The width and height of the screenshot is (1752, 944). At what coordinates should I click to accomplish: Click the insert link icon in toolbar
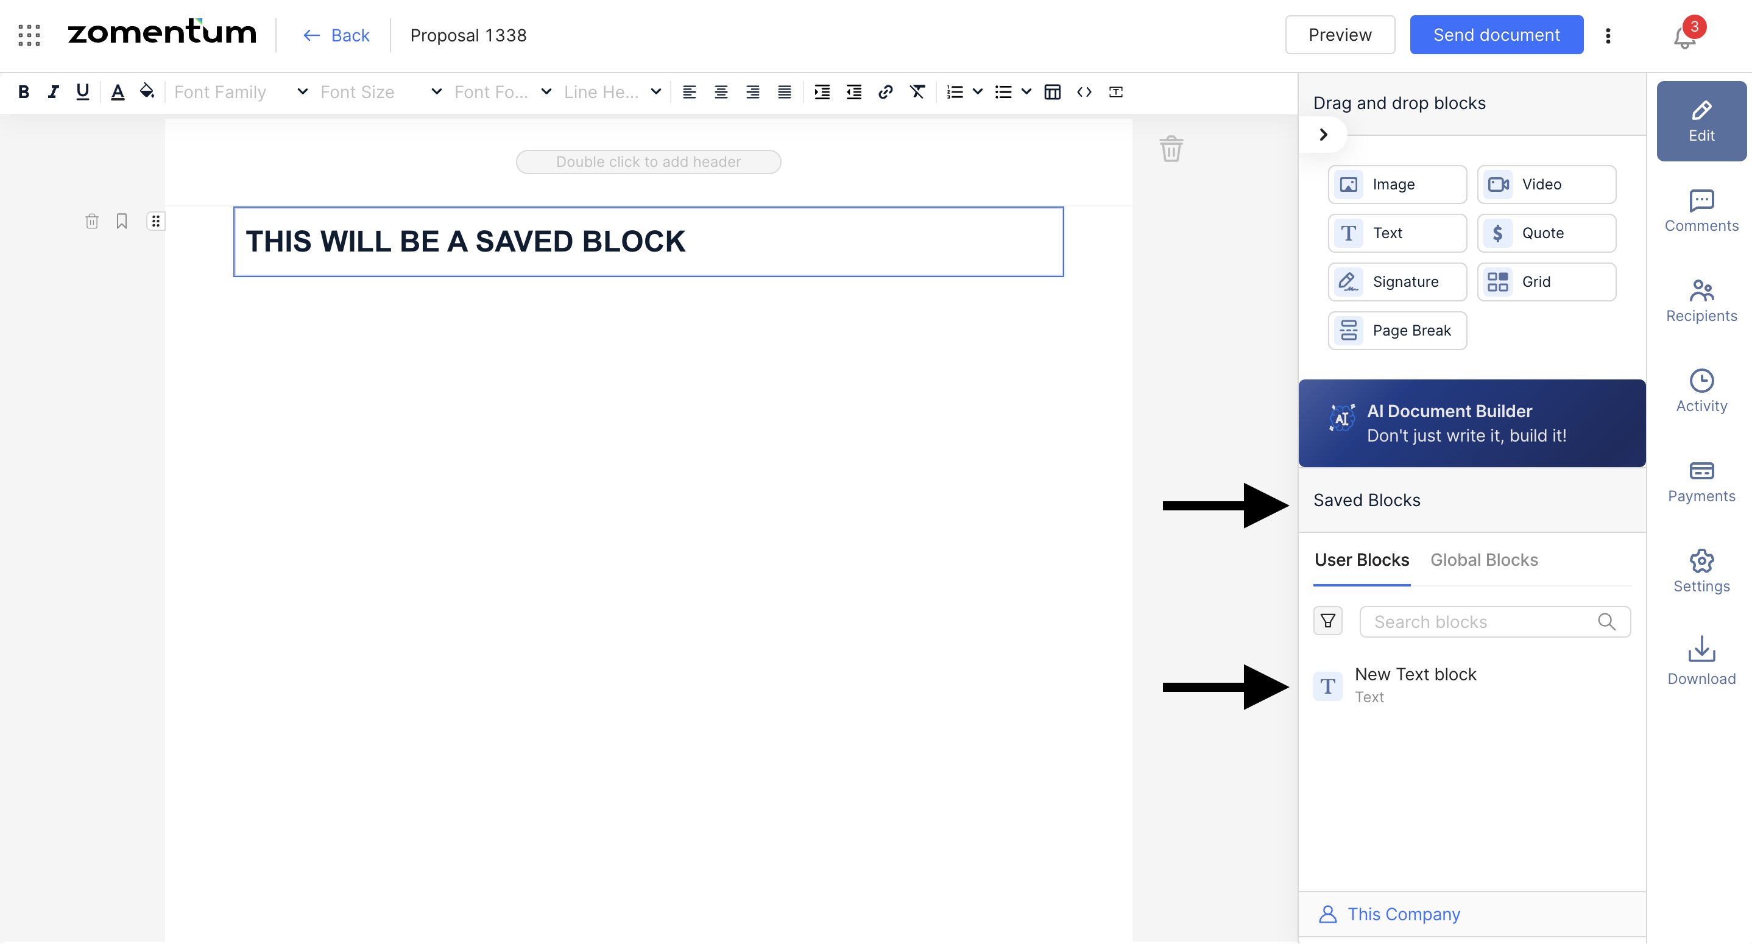[885, 92]
